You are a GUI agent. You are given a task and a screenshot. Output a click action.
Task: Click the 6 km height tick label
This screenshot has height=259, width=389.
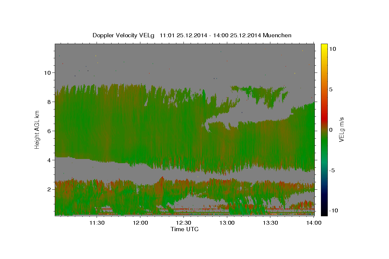(x=49, y=131)
